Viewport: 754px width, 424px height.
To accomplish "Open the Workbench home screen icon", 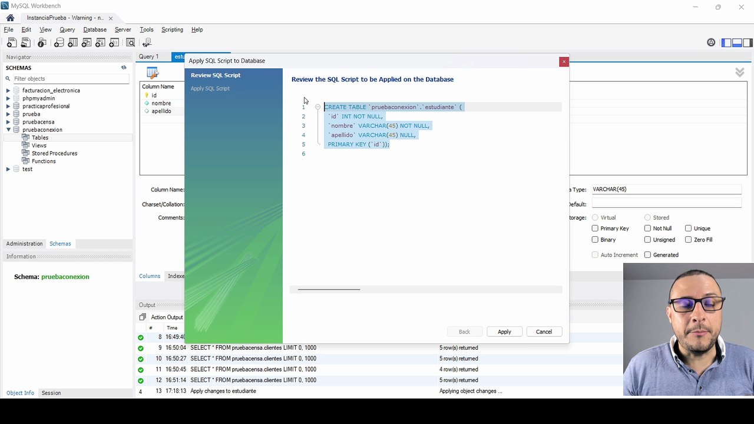I will click(x=10, y=18).
